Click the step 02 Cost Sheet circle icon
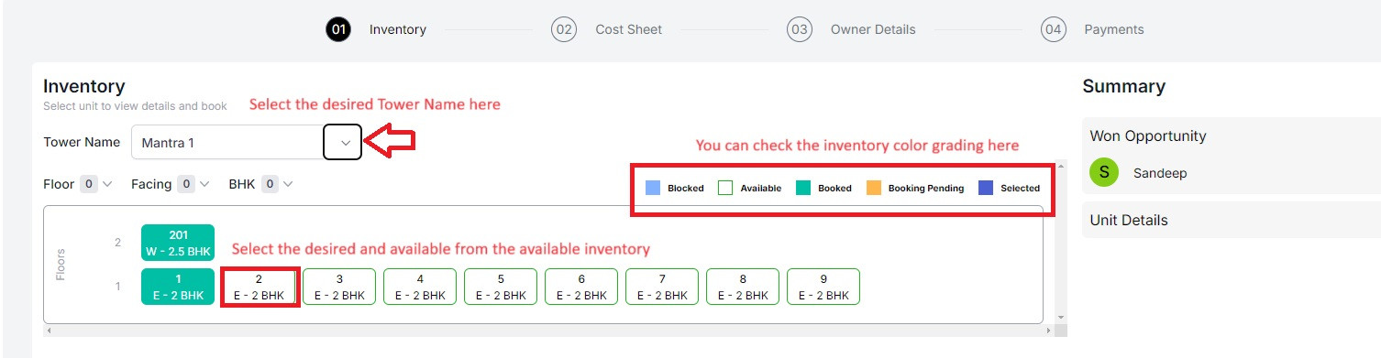The height and width of the screenshot is (358, 1381). coord(564,29)
